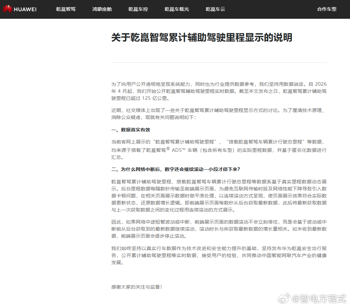Click heading 一、数据真实有效

[131, 130]
